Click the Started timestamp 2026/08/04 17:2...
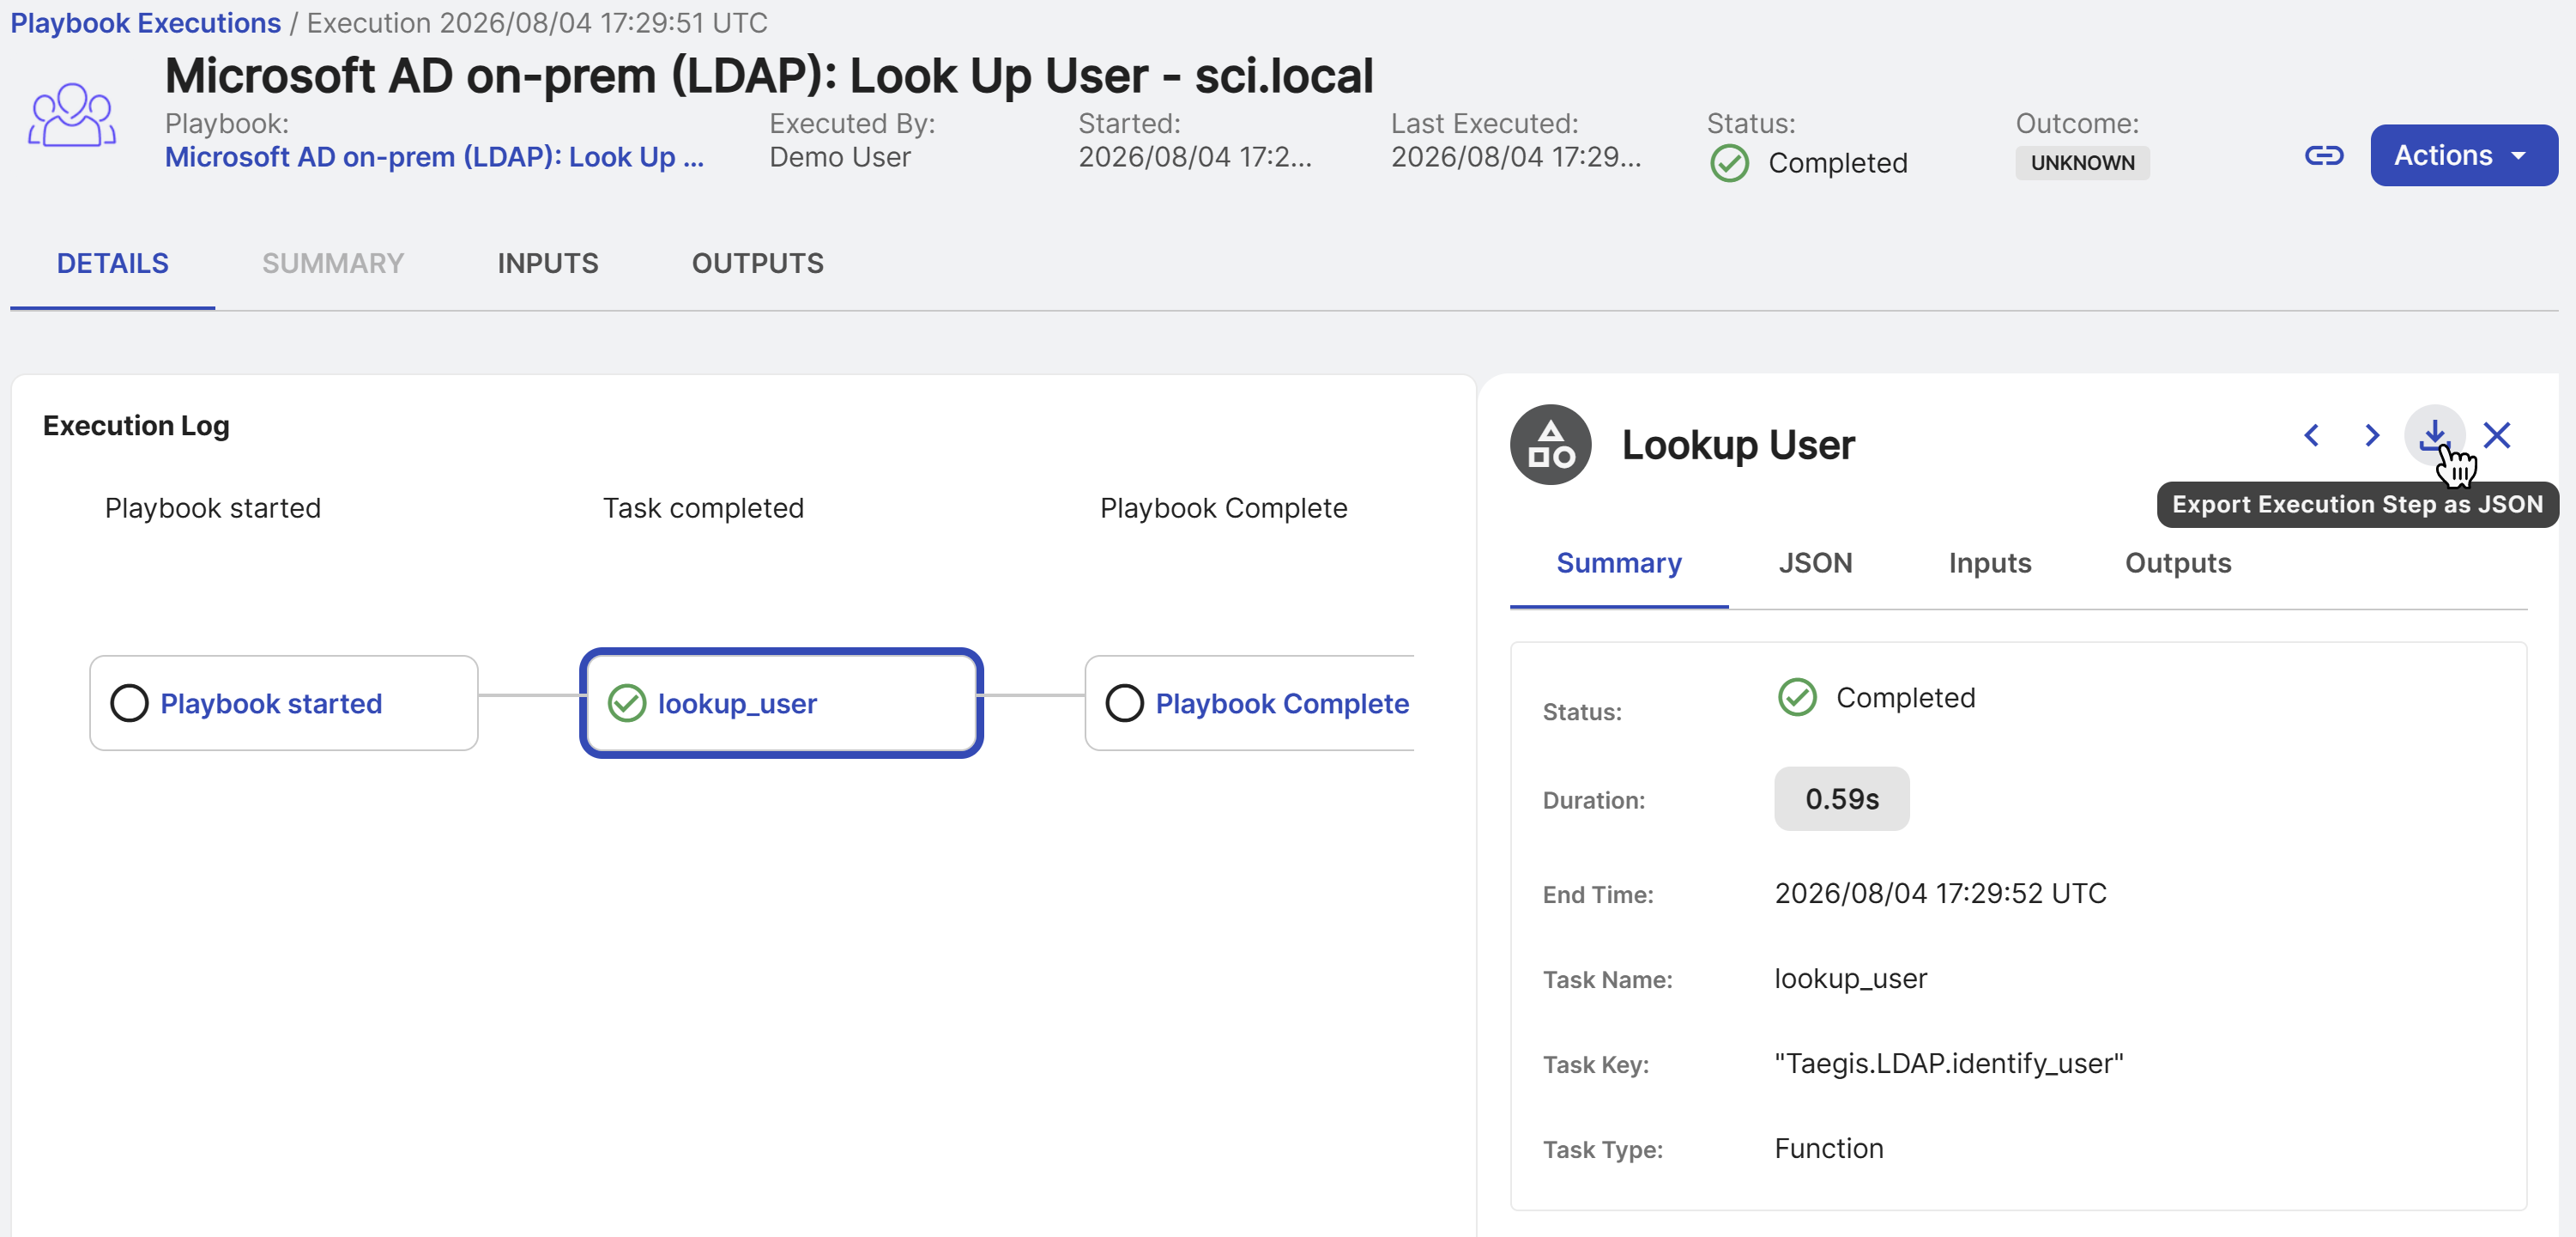2576x1237 pixels. click(1195, 157)
